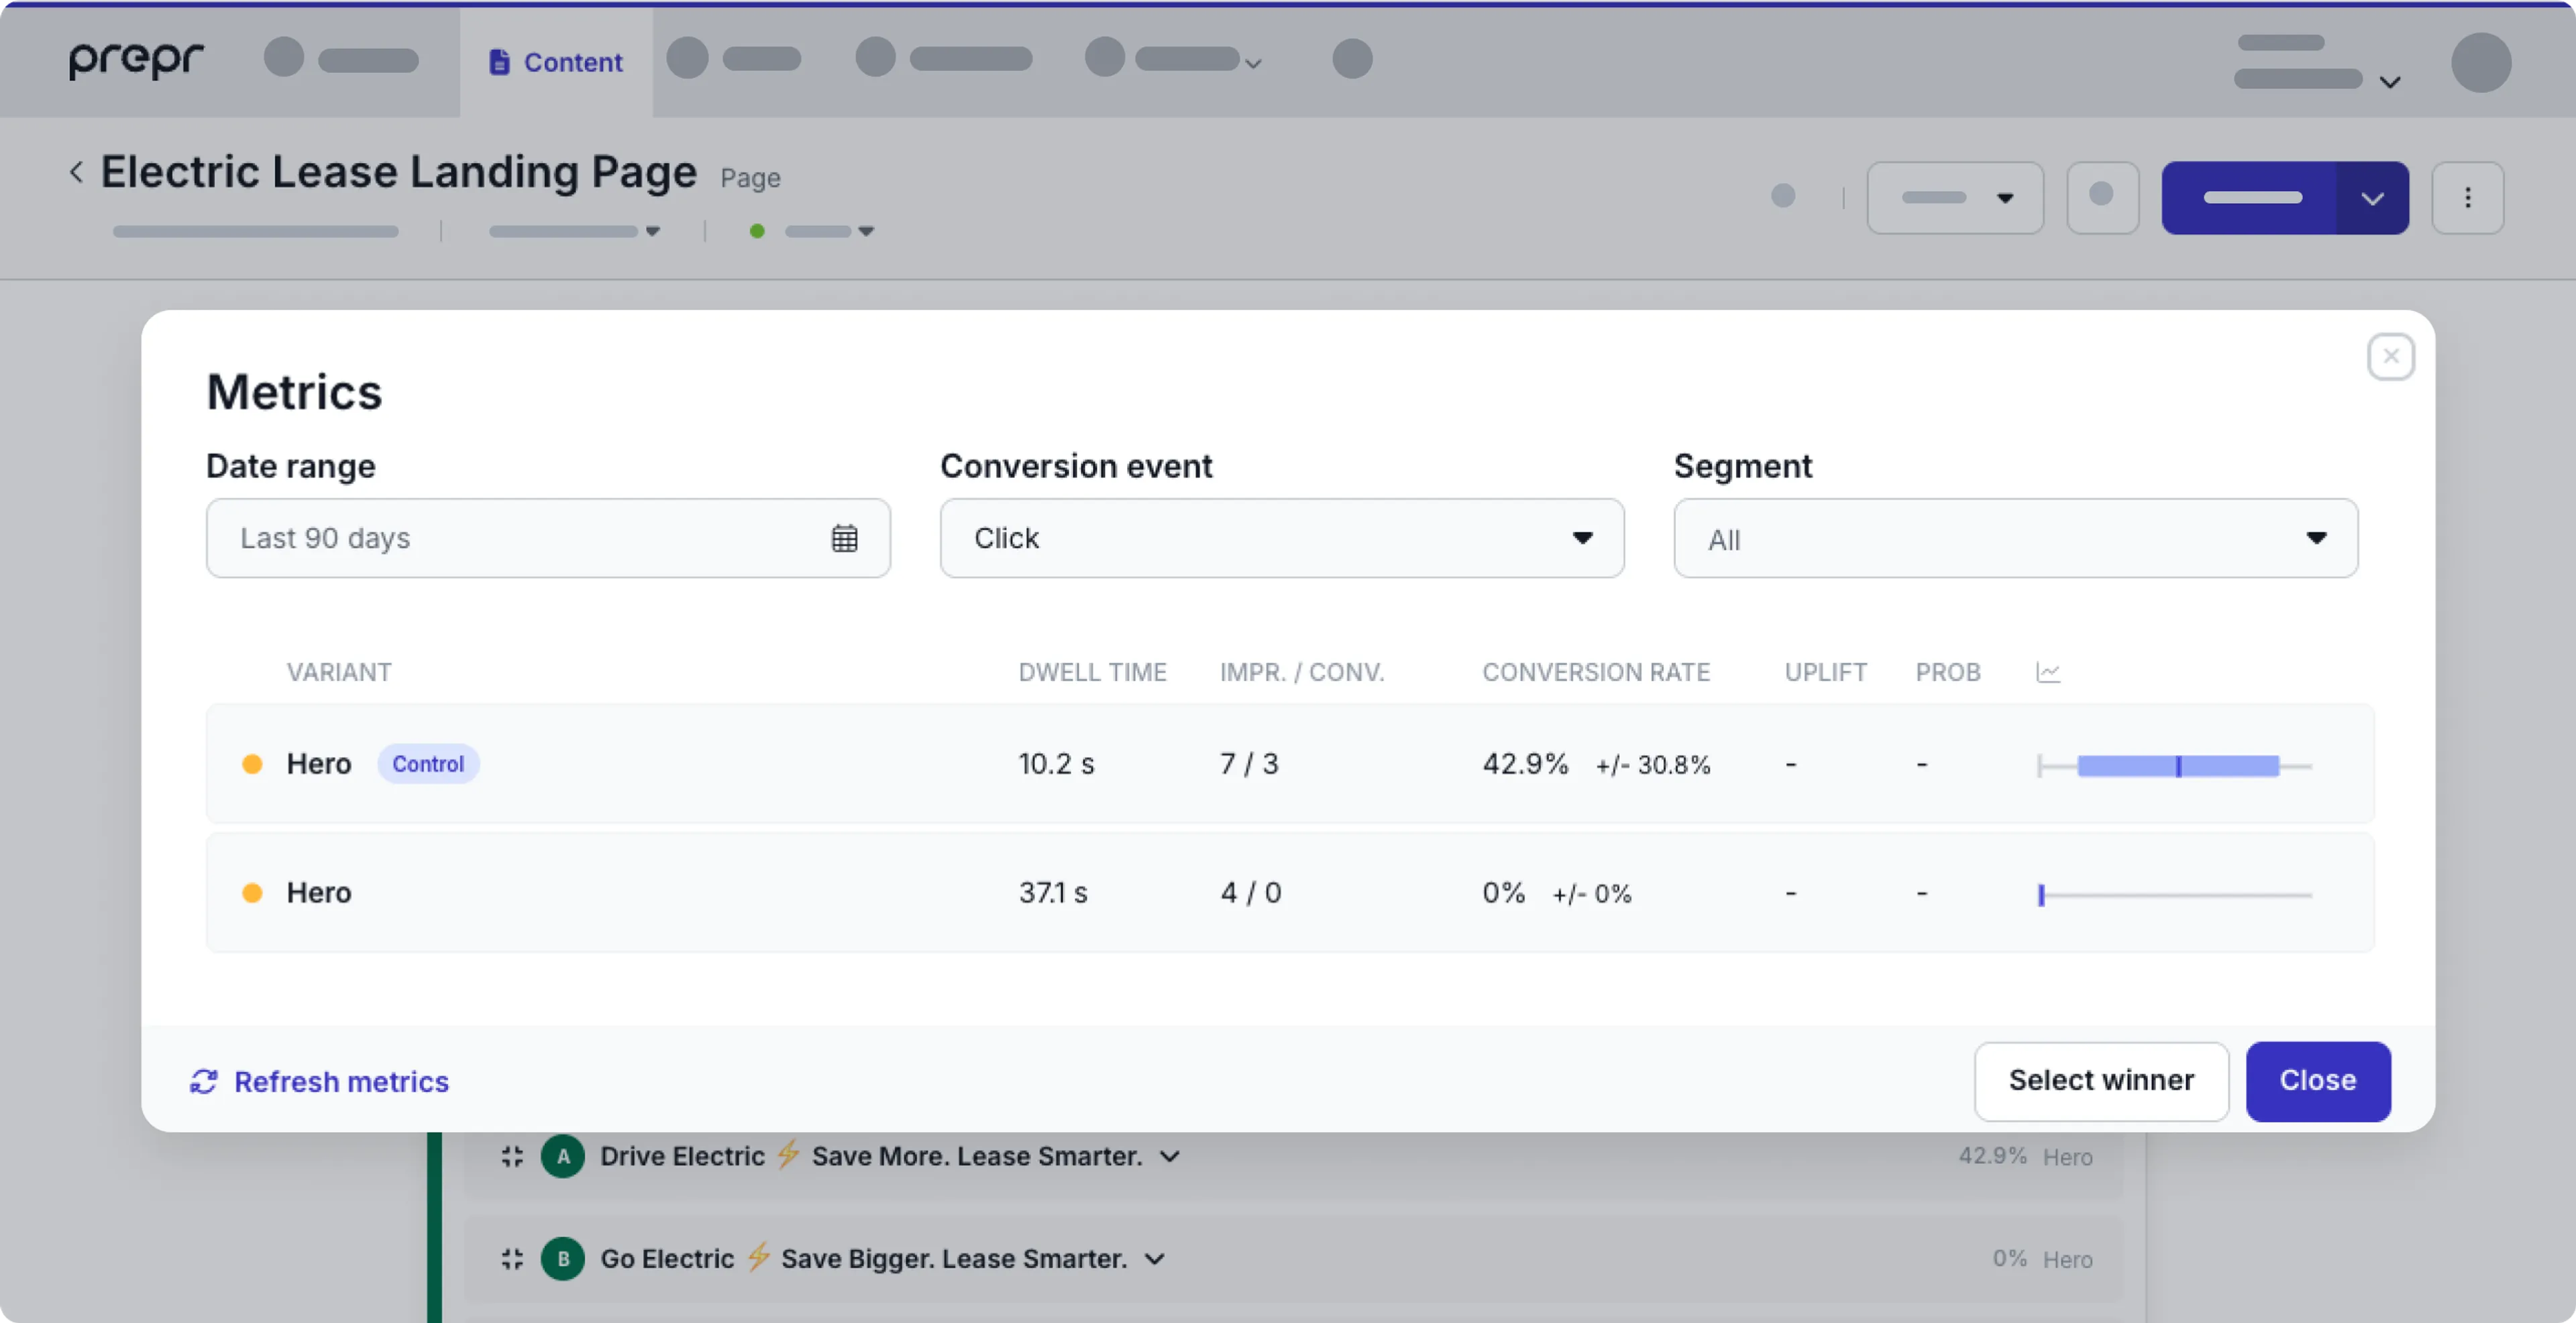Open the user avatar in the top right

[2480, 62]
